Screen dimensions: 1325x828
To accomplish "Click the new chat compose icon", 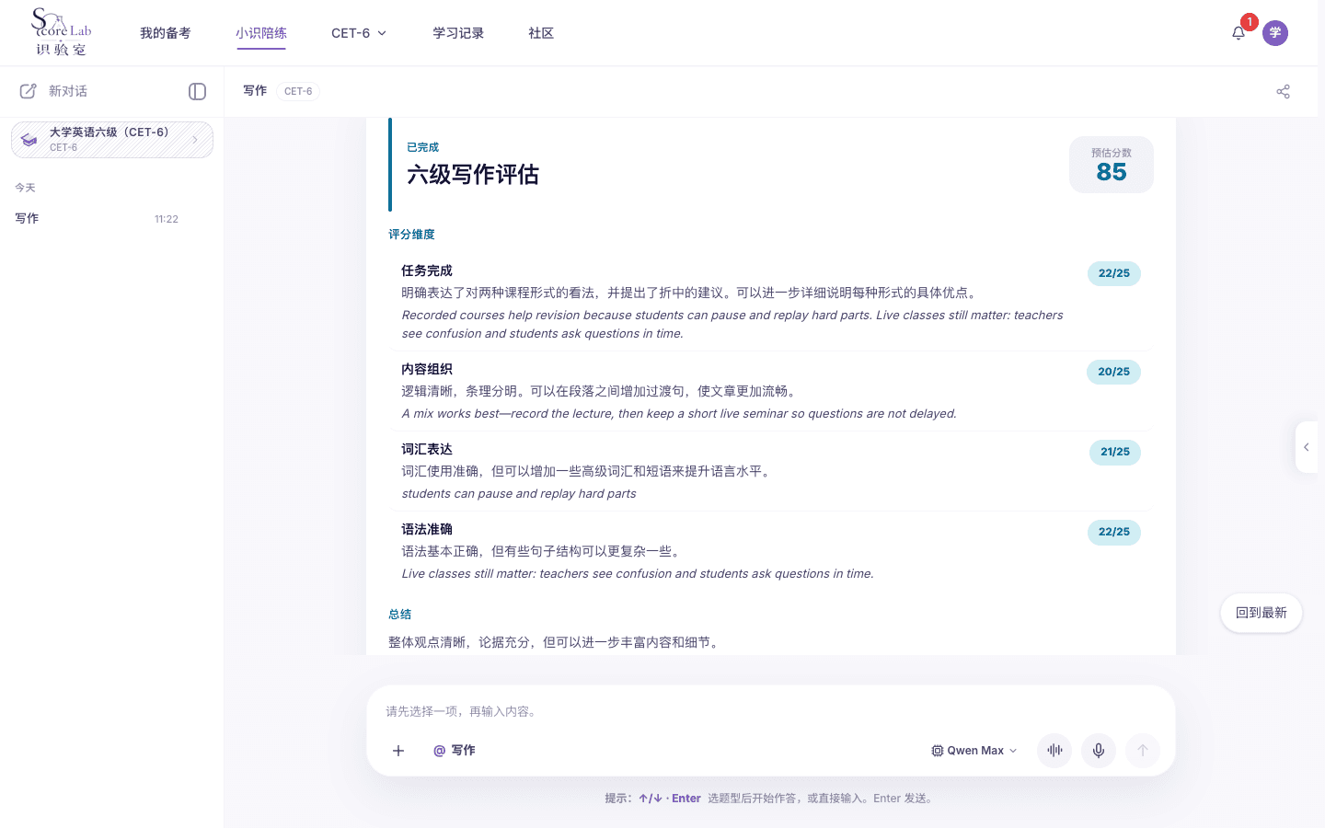I will tap(29, 91).
